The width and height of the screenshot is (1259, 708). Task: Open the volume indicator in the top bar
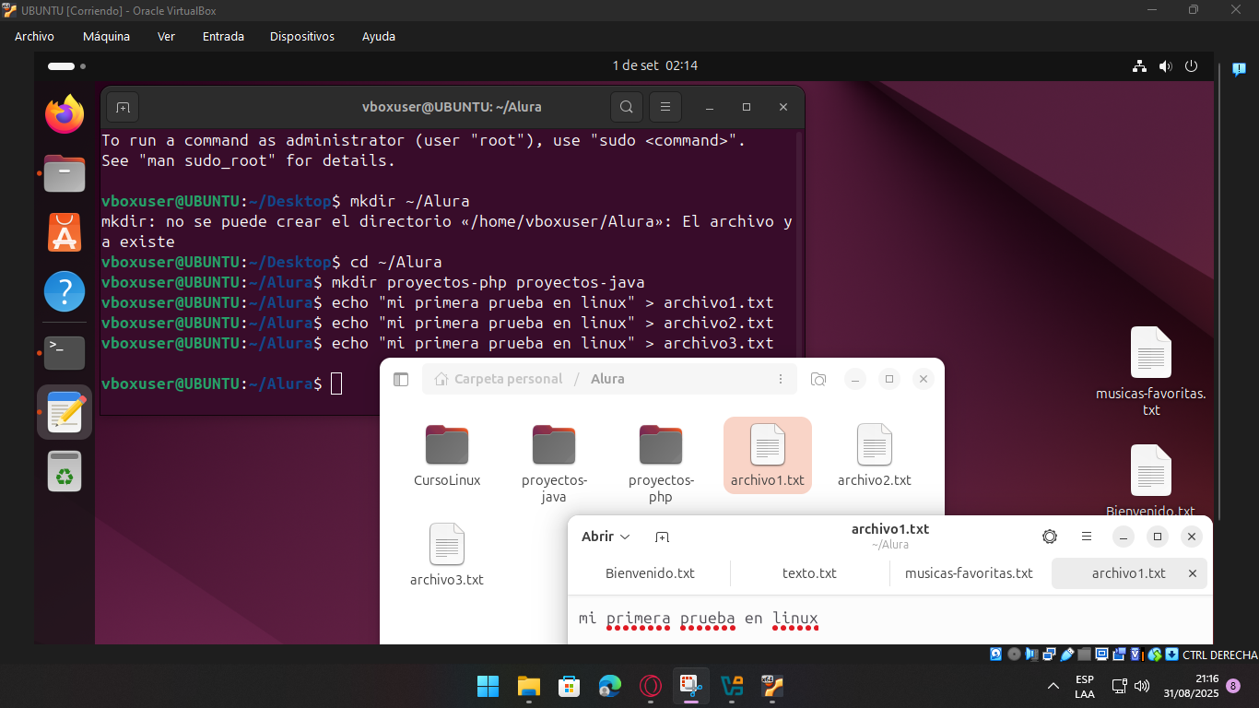pos(1166,66)
